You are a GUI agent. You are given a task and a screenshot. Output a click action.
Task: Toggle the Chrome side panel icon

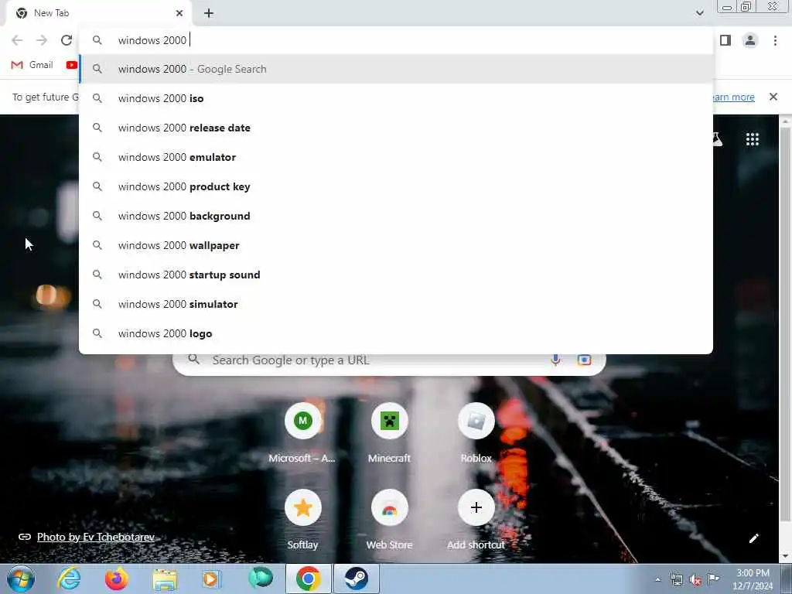[x=725, y=40]
